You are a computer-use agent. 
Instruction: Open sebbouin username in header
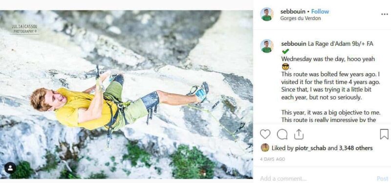(x=293, y=11)
